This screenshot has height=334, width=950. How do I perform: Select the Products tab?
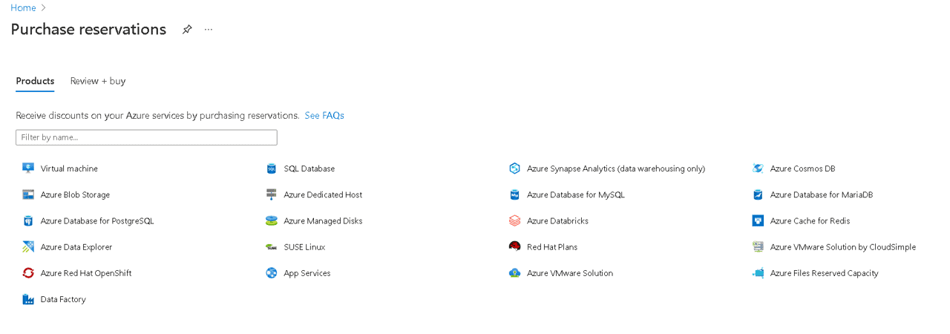pyautogui.click(x=35, y=81)
